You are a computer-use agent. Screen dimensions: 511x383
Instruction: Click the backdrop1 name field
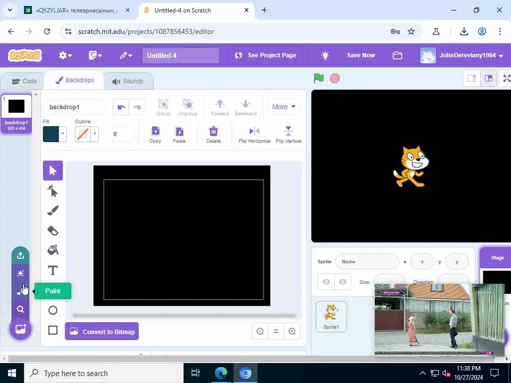75,107
